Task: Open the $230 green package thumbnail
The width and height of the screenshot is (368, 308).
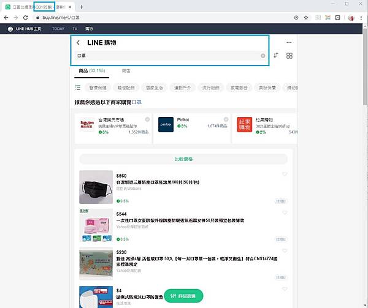Action: point(96,263)
